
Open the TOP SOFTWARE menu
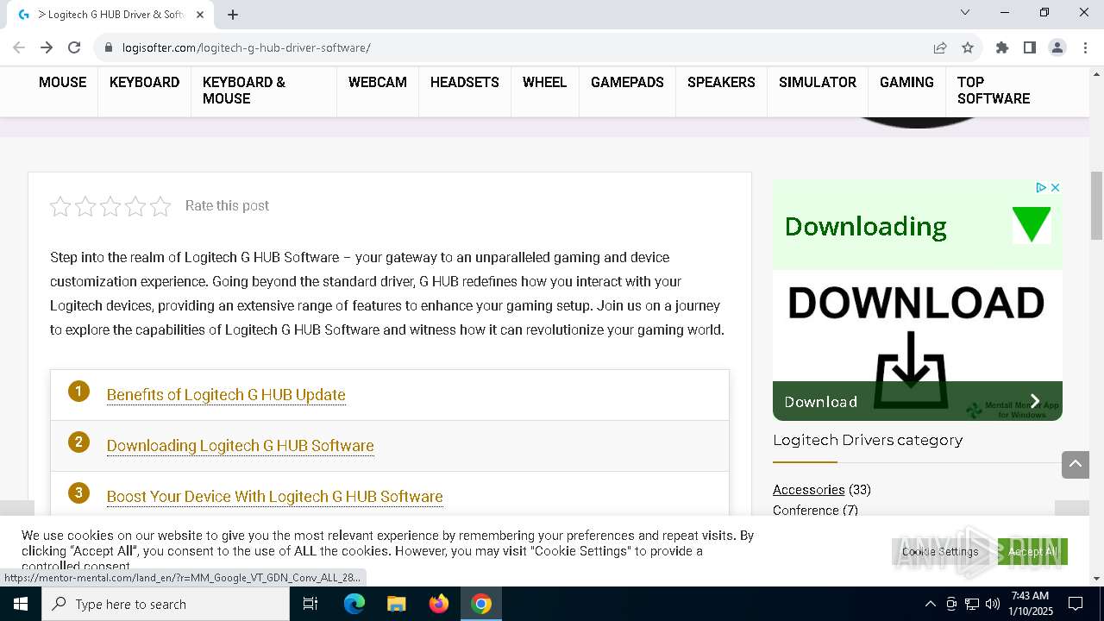pos(994,91)
